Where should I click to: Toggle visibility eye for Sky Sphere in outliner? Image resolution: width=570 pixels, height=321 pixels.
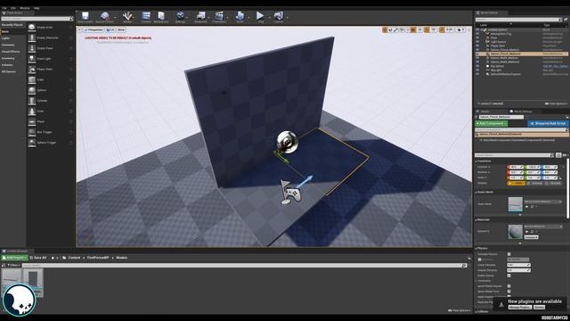tap(477, 66)
